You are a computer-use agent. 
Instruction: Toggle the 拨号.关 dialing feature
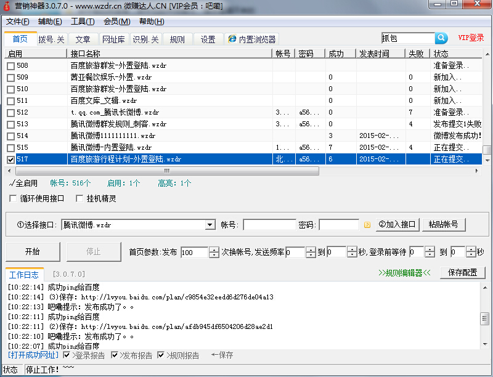point(51,38)
